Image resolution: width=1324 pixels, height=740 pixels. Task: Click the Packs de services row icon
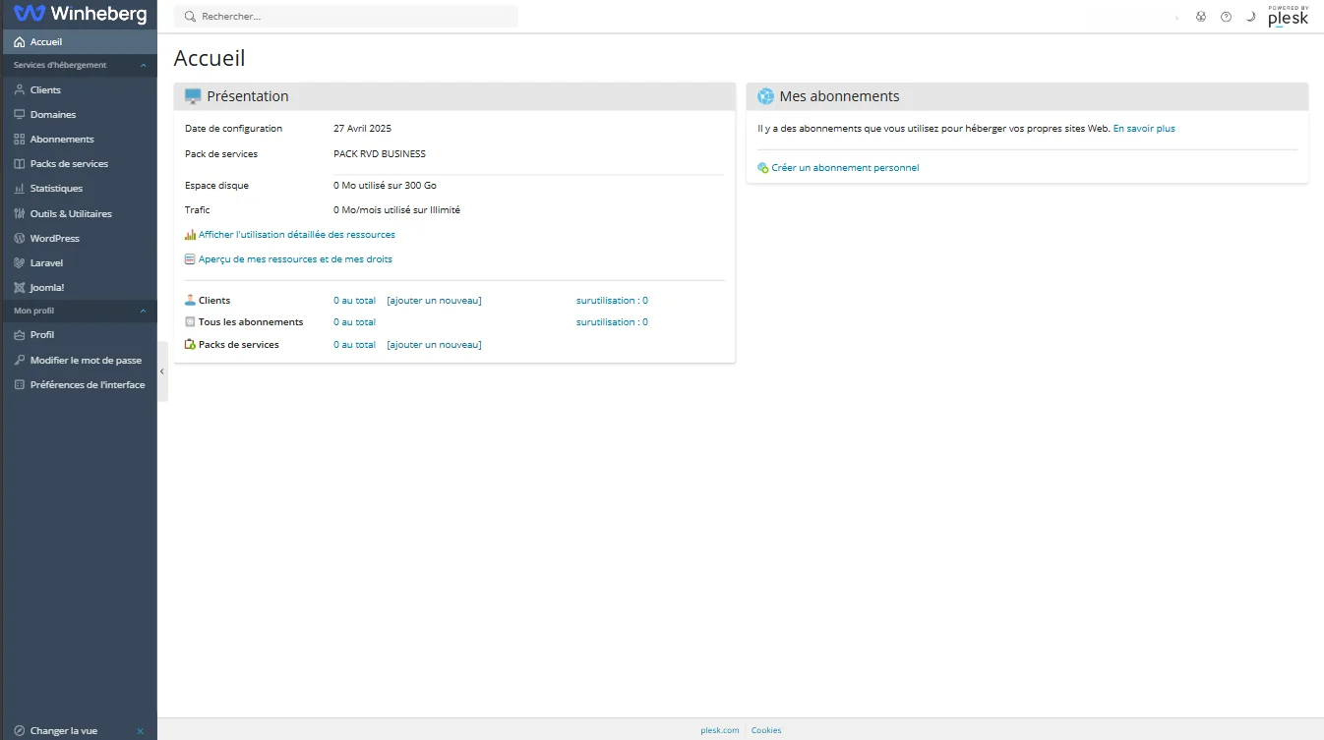[x=191, y=344]
